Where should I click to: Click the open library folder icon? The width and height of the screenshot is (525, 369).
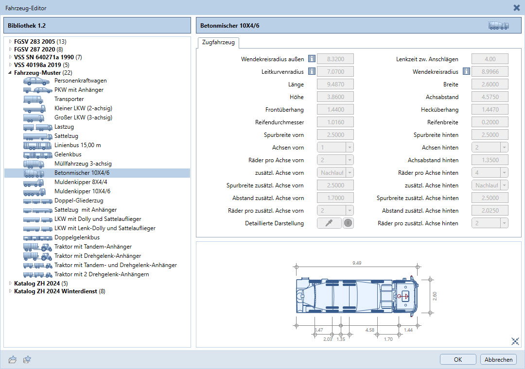[x=13, y=360]
